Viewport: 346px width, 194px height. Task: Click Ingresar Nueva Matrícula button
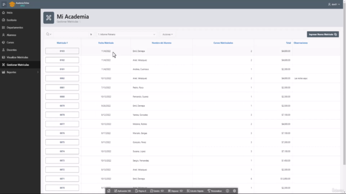pyautogui.click(x=323, y=34)
